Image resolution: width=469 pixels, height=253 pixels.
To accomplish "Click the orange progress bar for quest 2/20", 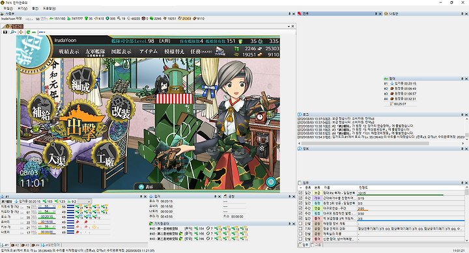I will pos(363,210).
